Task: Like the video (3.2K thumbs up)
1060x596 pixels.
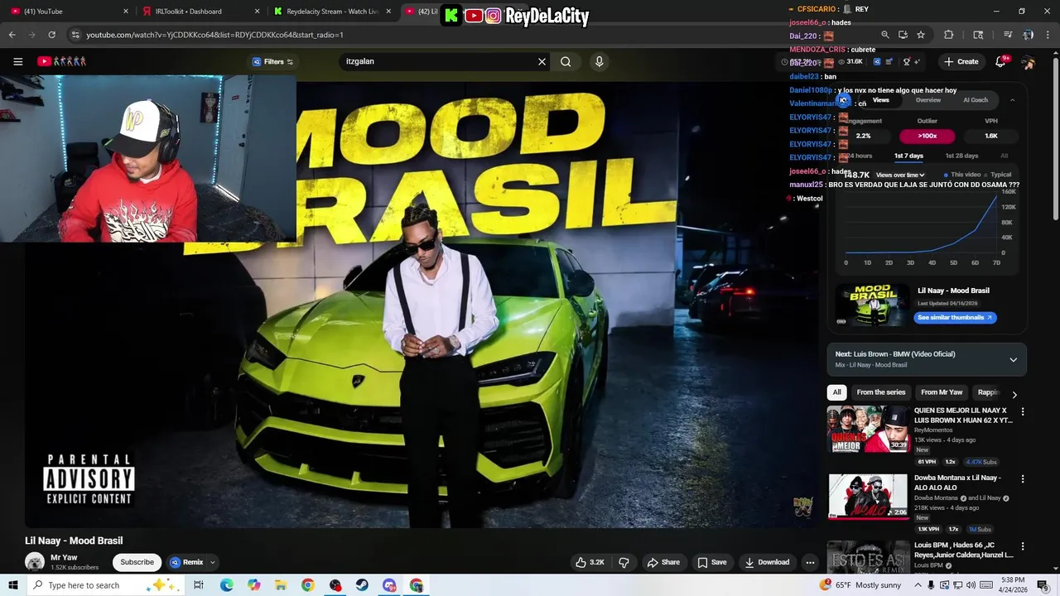Action: click(590, 562)
